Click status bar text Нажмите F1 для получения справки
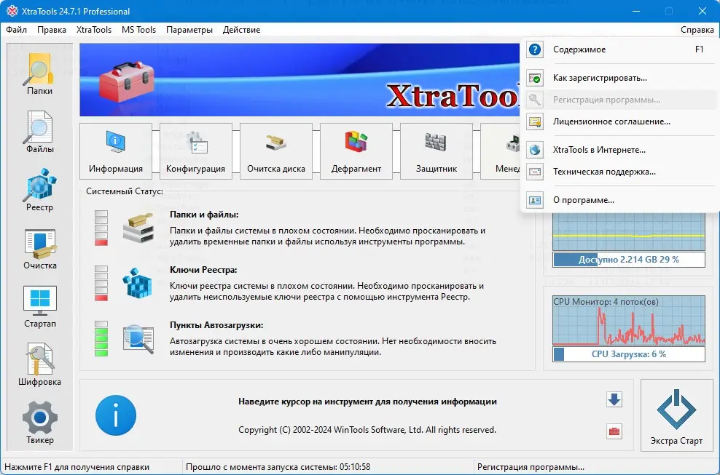 (x=77, y=467)
